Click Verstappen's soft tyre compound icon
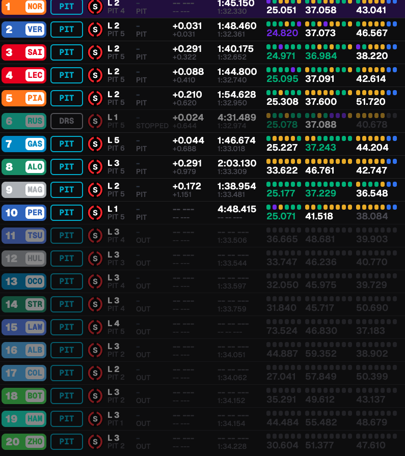 tap(95, 30)
